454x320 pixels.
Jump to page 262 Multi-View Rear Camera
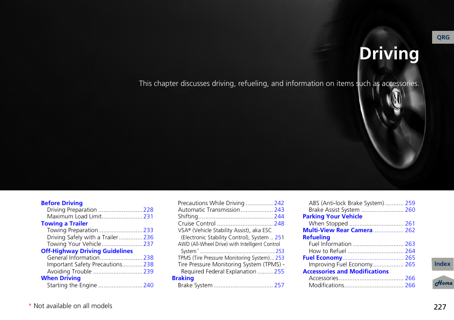(x=410, y=230)
